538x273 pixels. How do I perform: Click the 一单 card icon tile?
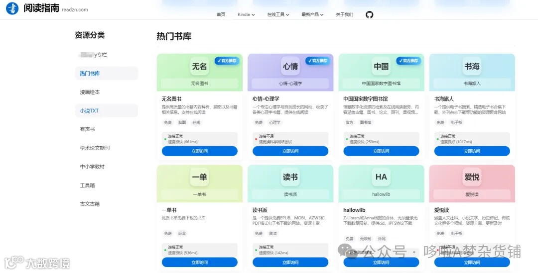[199, 177]
